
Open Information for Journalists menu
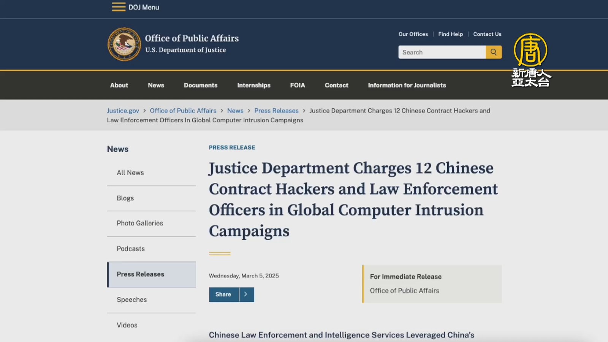pyautogui.click(x=407, y=85)
